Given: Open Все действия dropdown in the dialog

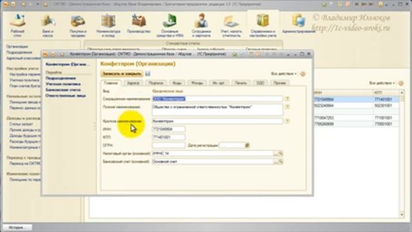Looking at the screenshot, I should pos(284,74).
